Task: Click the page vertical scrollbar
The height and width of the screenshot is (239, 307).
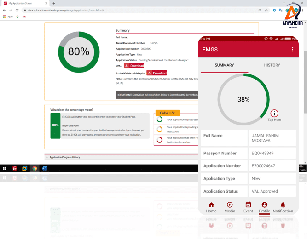Action: [x=305, y=82]
